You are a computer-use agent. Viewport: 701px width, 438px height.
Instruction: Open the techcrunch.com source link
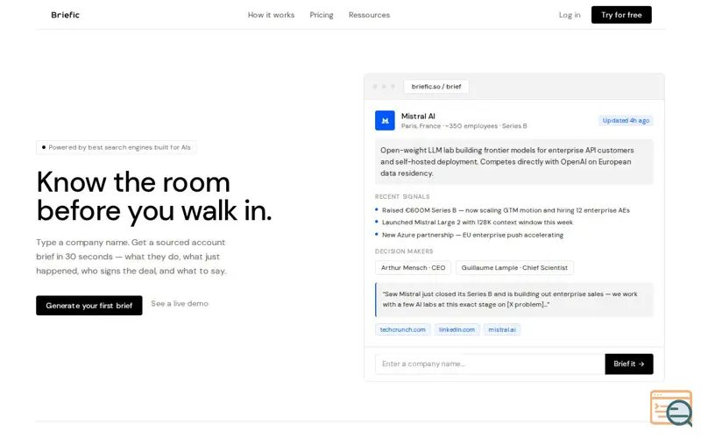(402, 329)
